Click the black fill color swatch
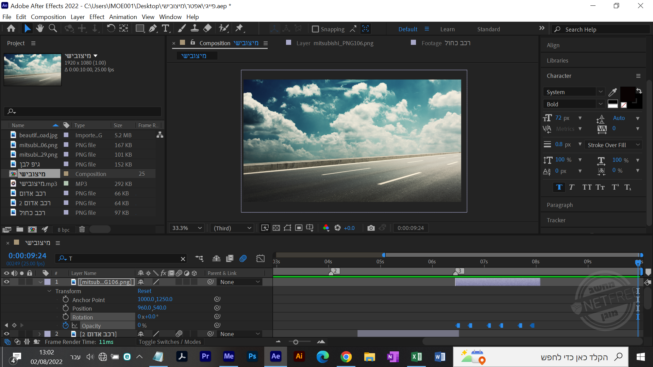Image resolution: width=653 pixels, height=367 pixels. click(x=627, y=93)
